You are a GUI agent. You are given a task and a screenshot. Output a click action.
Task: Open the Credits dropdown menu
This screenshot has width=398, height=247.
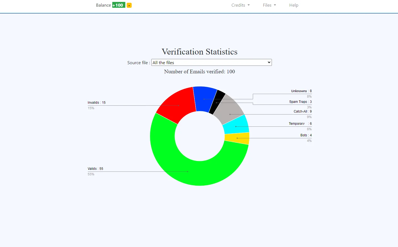pos(240,5)
